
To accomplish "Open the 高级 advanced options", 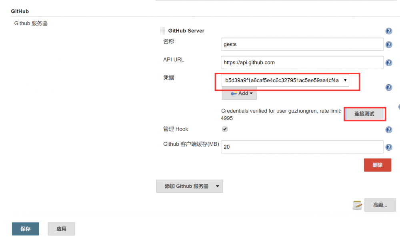I will [x=380, y=205].
